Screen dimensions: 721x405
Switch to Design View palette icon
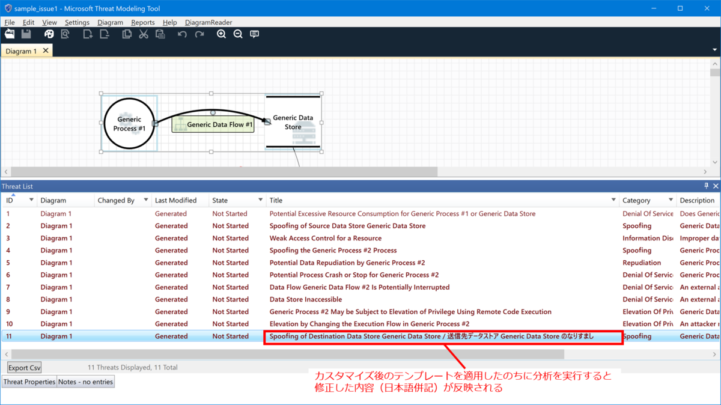pos(49,34)
